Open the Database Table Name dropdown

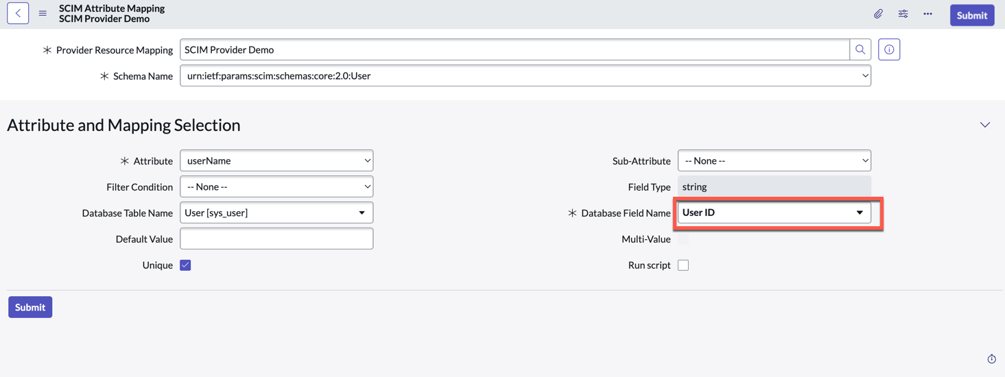[276, 212]
